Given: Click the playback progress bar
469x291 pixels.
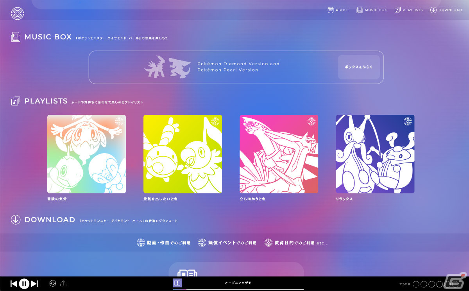Looking at the screenshot, I should [x=238, y=289].
